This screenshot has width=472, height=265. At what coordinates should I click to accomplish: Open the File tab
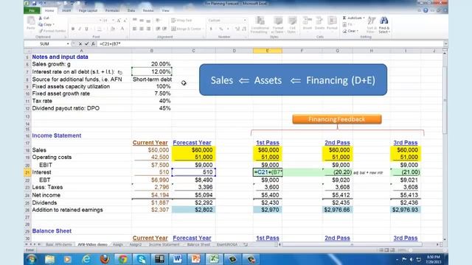point(32,10)
